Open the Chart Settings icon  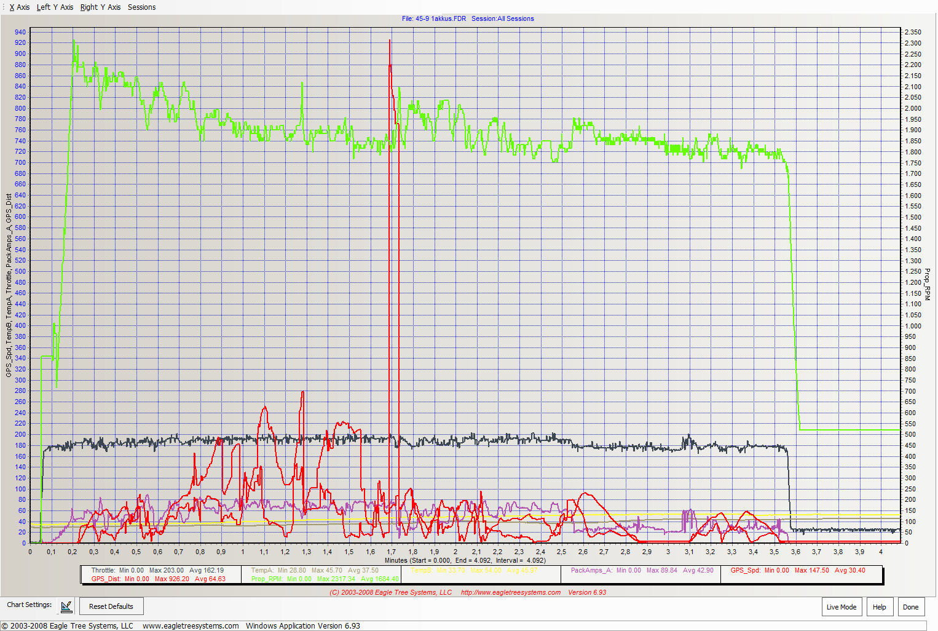[x=66, y=606]
